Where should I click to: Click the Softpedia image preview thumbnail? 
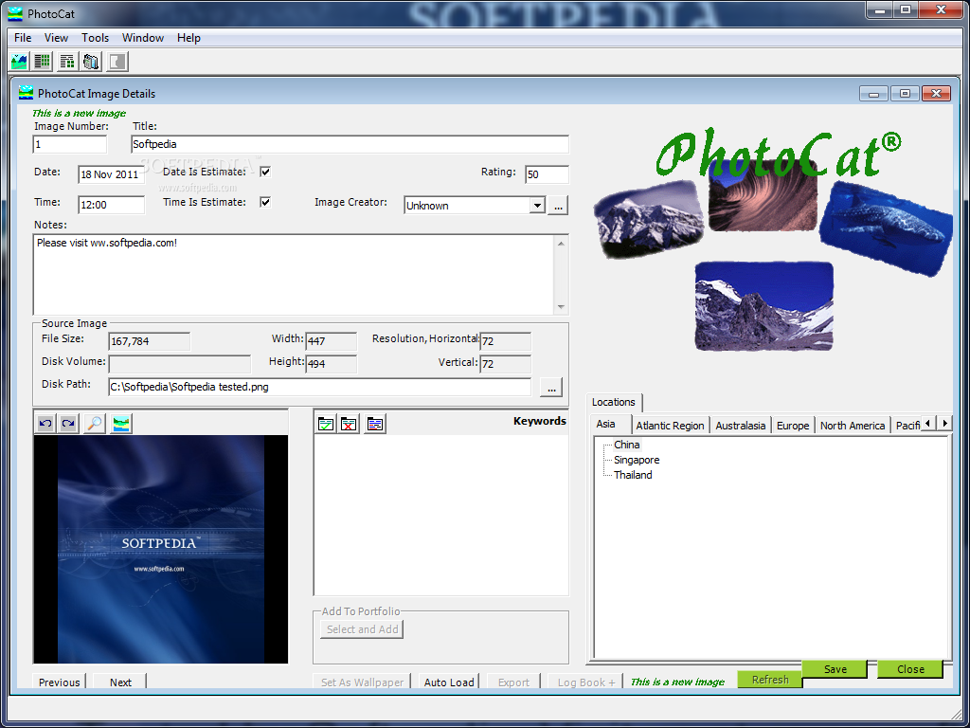tap(161, 549)
